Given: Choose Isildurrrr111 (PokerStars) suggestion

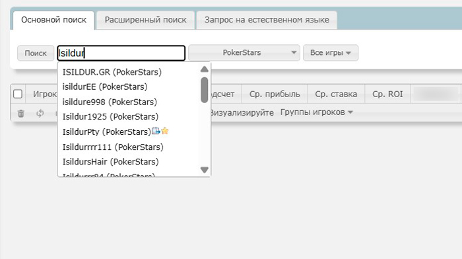Looking at the screenshot, I should (x=113, y=147).
